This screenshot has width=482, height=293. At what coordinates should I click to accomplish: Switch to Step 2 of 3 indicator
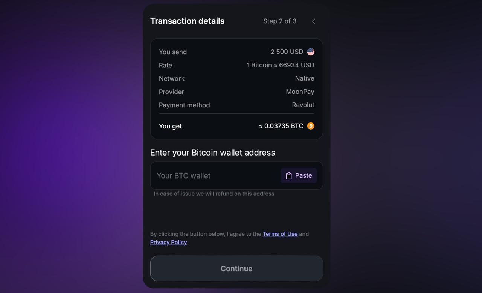click(280, 21)
